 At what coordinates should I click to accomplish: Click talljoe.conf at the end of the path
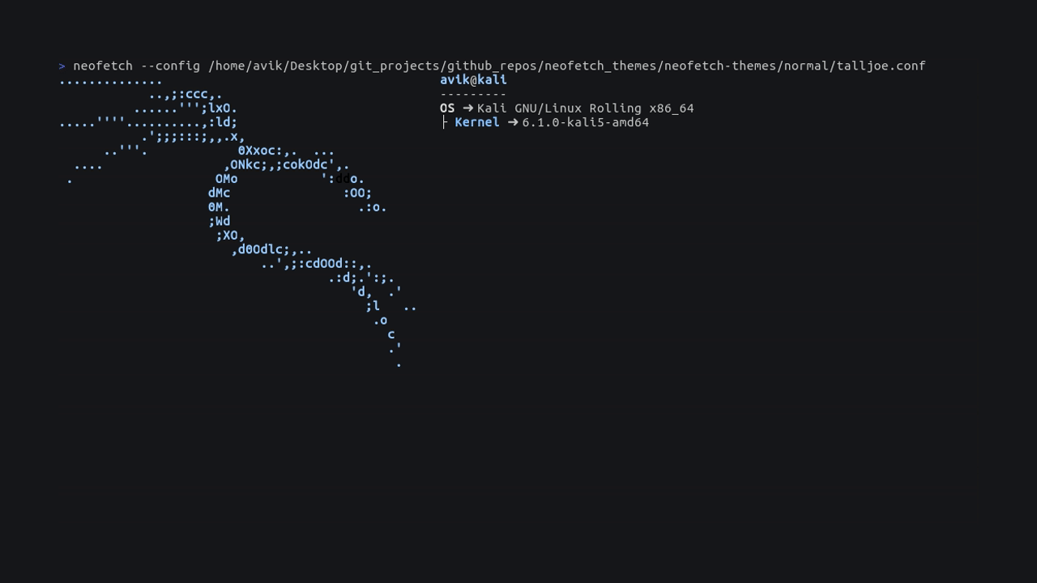coord(881,66)
